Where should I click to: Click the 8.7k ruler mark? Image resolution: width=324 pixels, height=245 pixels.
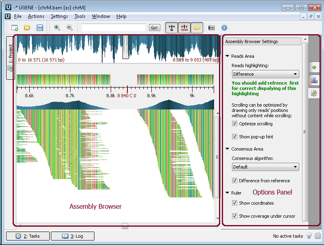click(70, 96)
